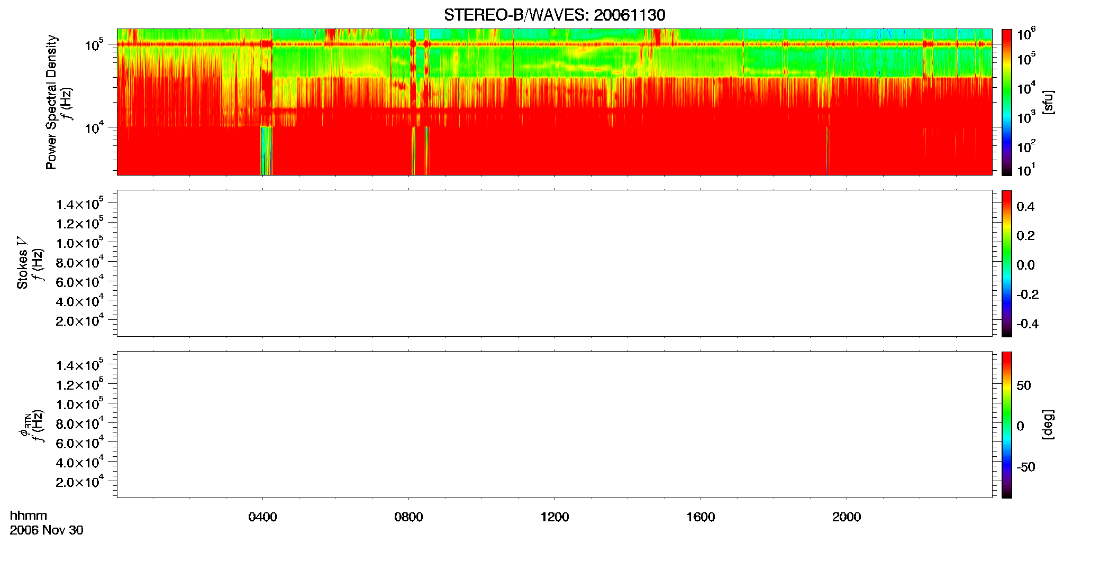The height and width of the screenshot is (571, 1109).
Task: Select -0.4 on the Stokes V color bar
Action: click(x=1028, y=324)
